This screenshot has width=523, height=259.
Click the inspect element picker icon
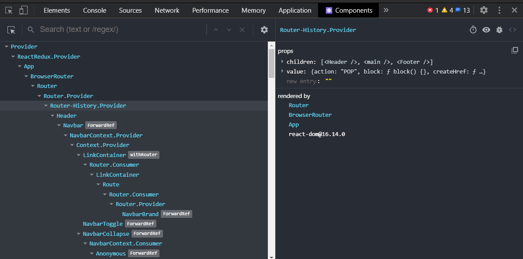pos(9,10)
